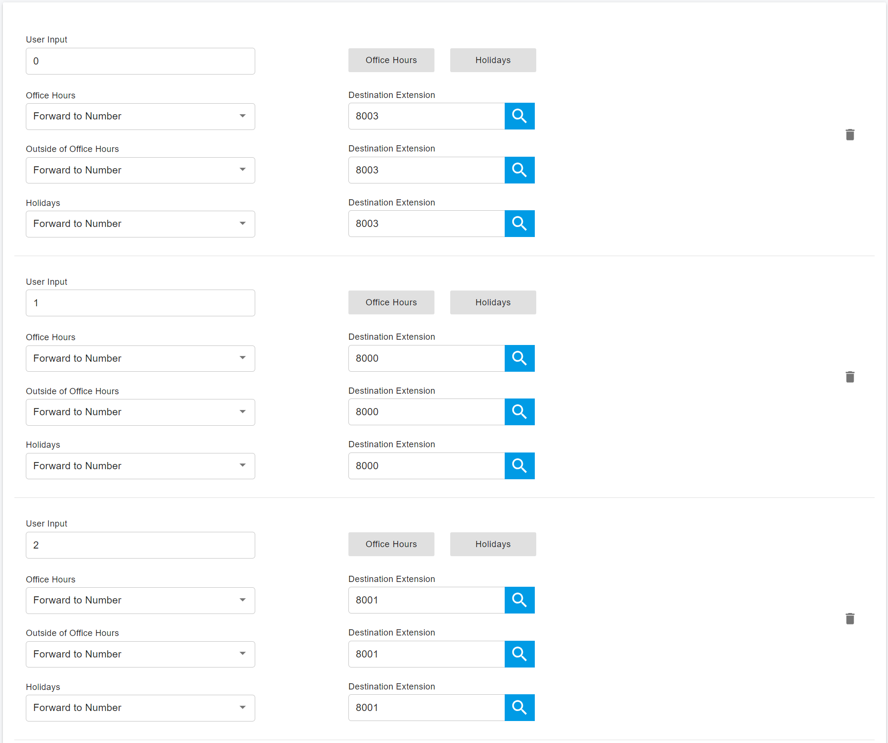Expand Outside of Office Hours dropdown for input 1
This screenshot has height=743, width=888.
[x=140, y=412]
